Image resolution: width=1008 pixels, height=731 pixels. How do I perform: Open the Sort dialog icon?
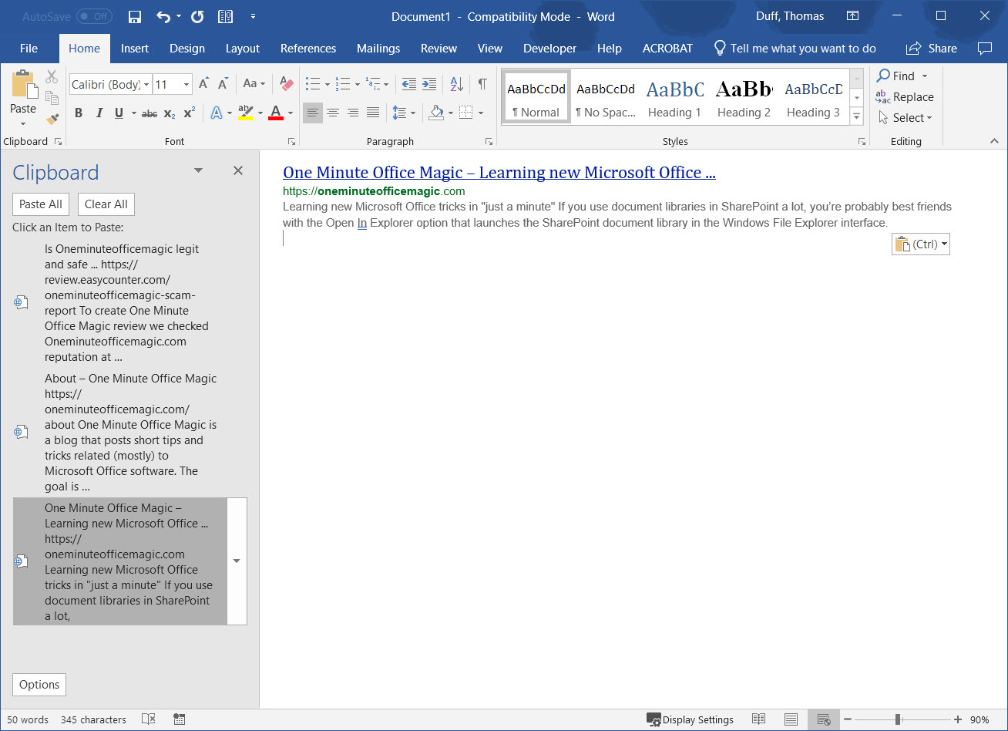pyautogui.click(x=455, y=83)
